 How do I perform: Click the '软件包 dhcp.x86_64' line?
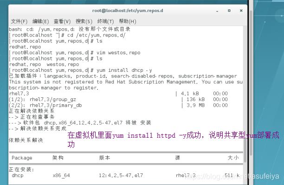[80, 123]
